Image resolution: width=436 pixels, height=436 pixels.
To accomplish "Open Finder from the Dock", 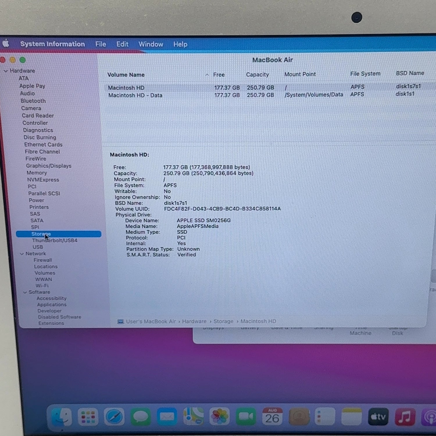I will [x=62, y=417].
